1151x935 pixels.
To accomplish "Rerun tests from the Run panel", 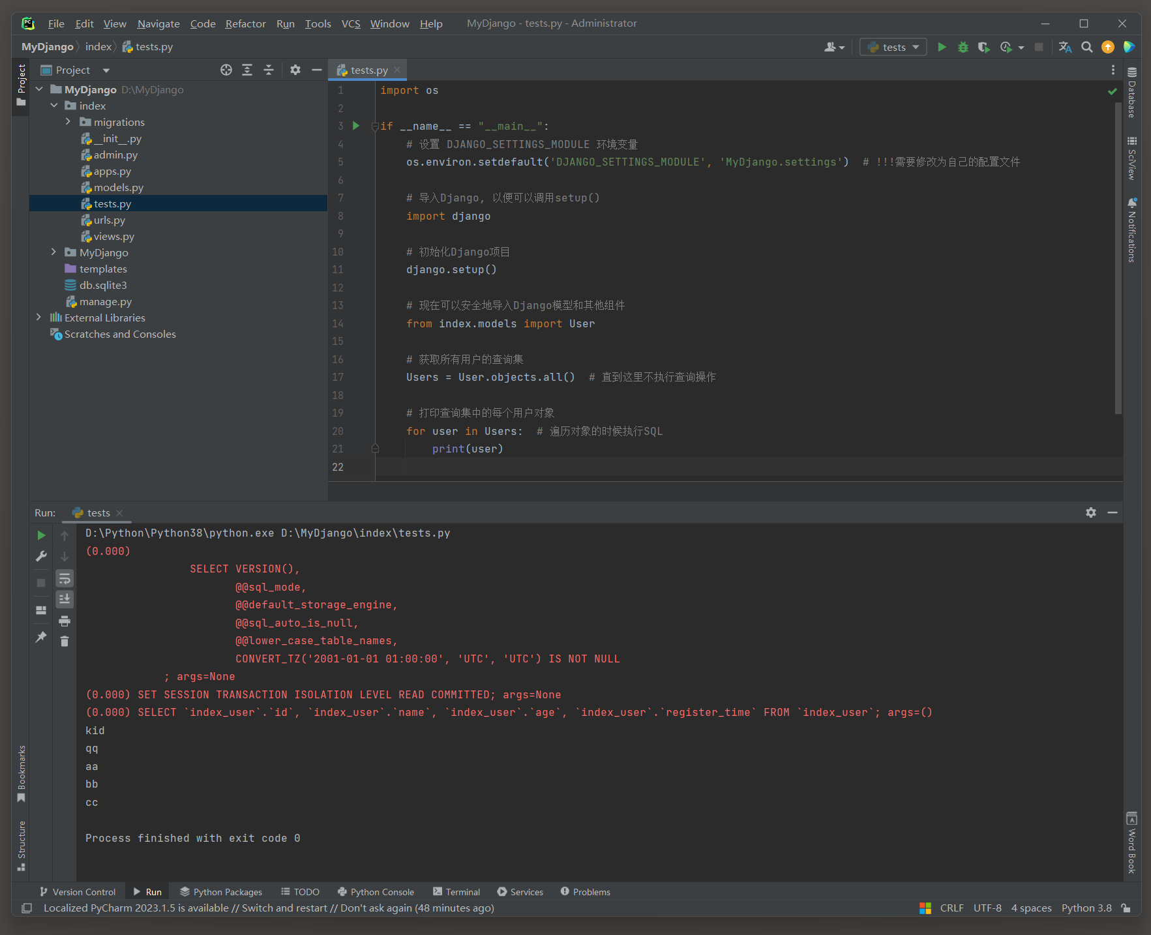I will point(41,535).
